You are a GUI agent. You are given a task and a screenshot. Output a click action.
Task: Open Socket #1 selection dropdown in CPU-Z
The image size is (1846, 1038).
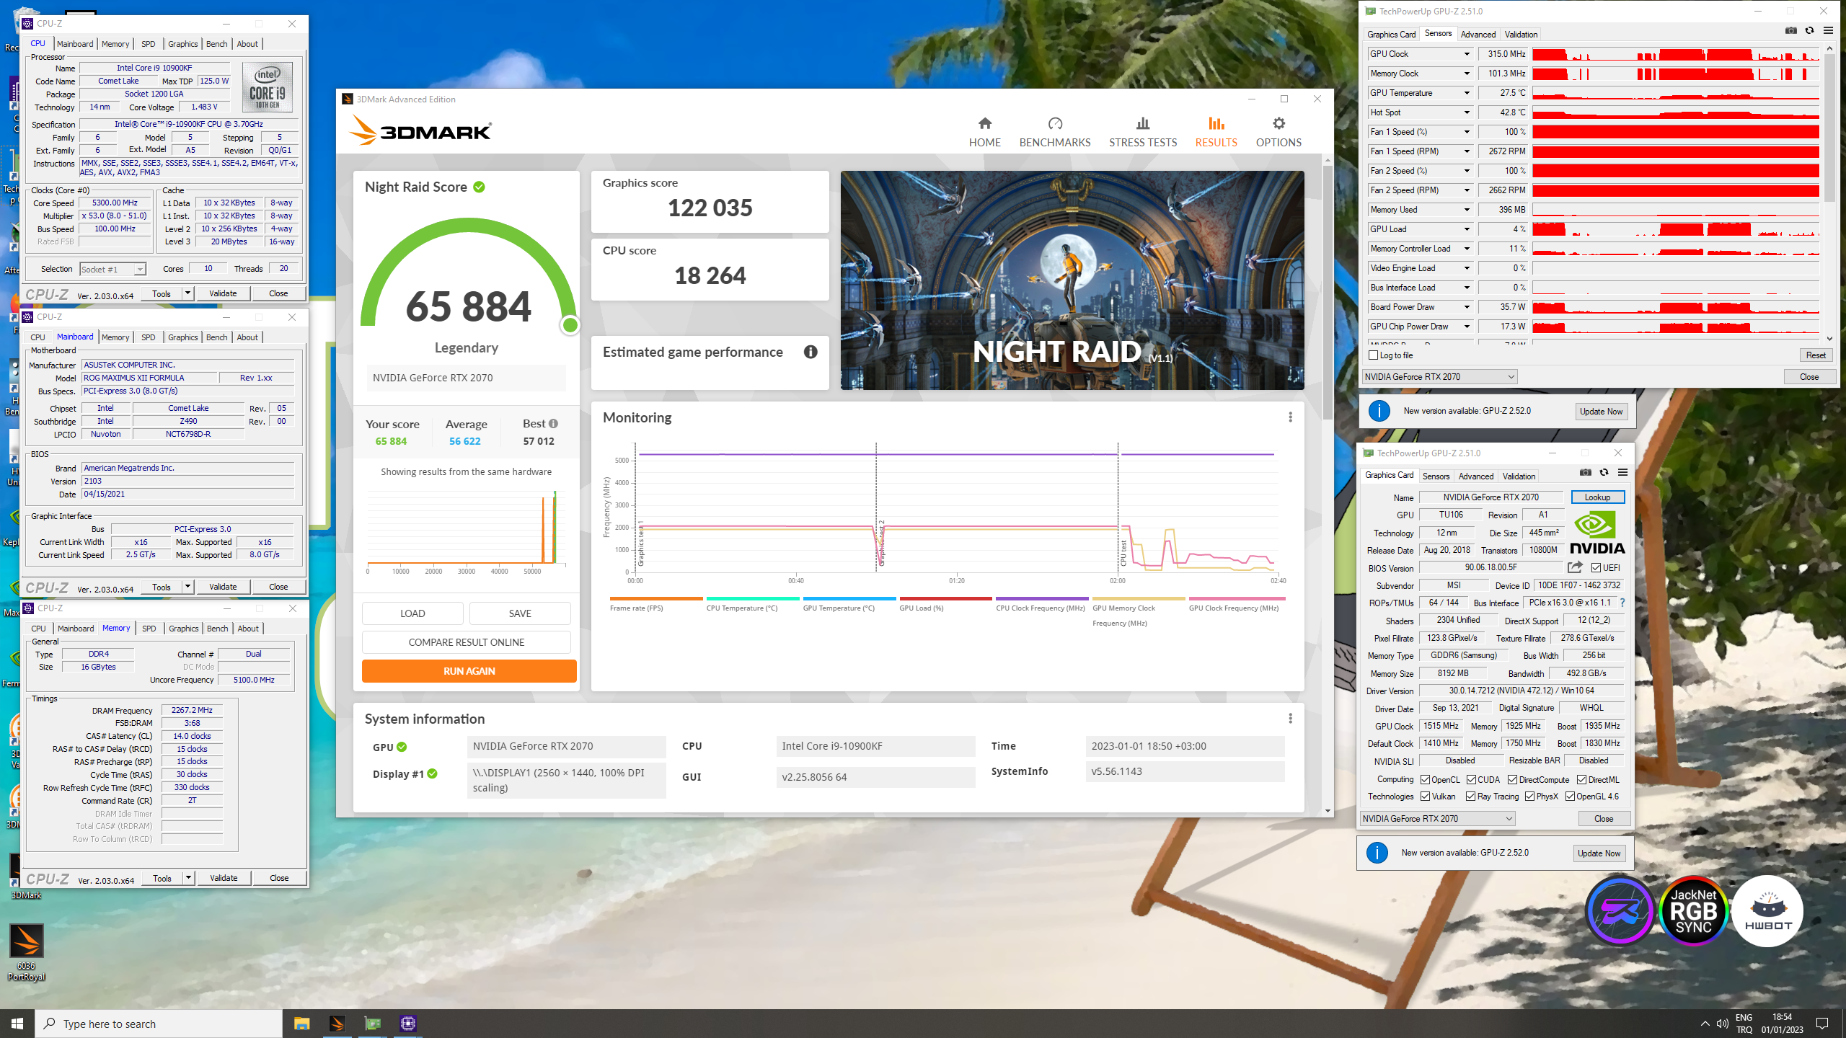tap(113, 270)
